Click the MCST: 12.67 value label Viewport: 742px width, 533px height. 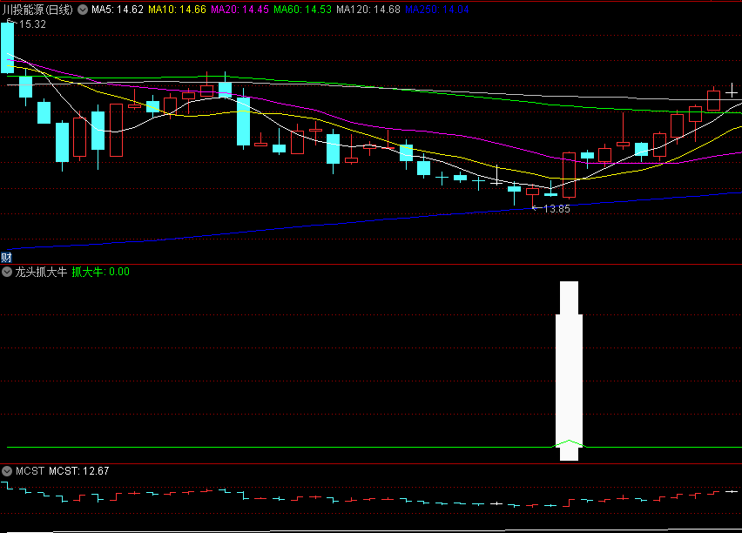click(79, 471)
